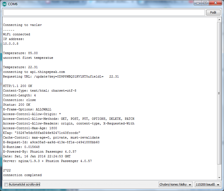Focus the serial message input field

104,13
